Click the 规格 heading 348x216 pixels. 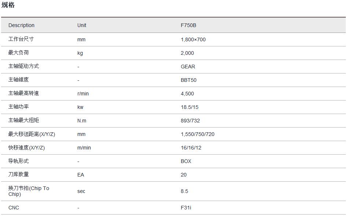8,5
